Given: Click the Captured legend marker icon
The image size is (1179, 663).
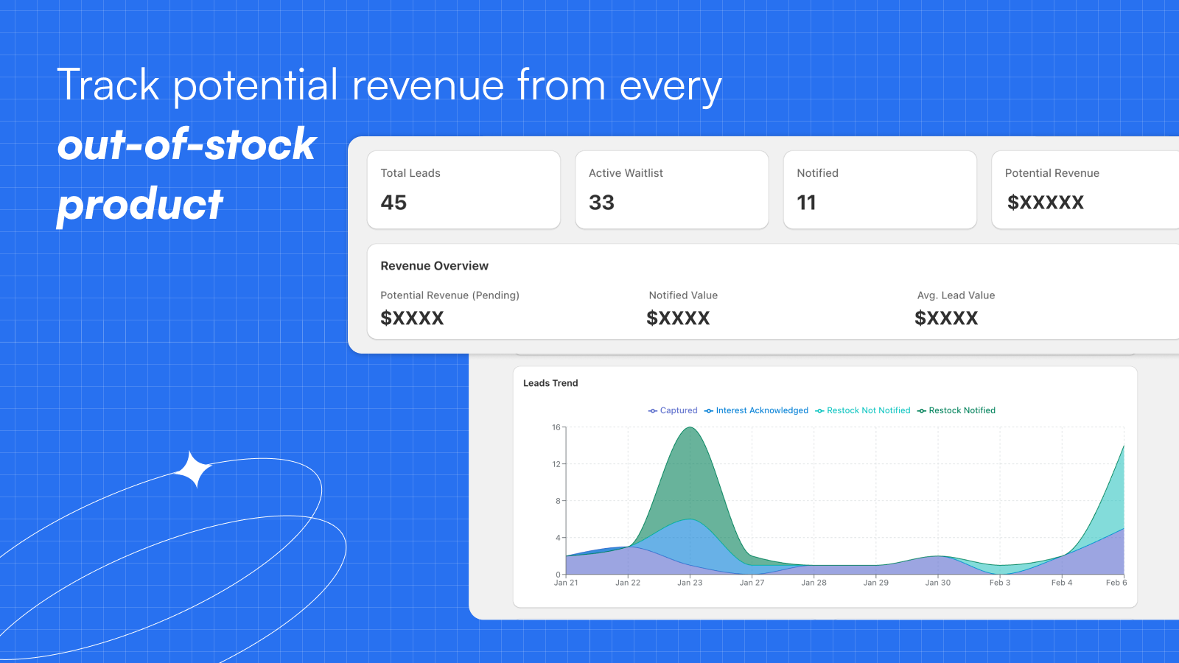Looking at the screenshot, I should point(652,410).
